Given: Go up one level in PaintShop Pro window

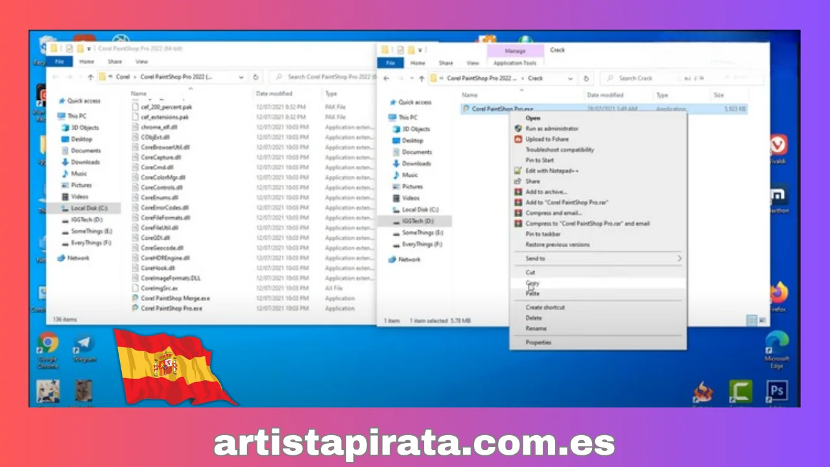Looking at the screenshot, I should (x=90, y=77).
